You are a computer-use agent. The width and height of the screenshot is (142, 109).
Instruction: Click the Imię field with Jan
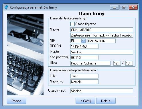coord(84,76)
